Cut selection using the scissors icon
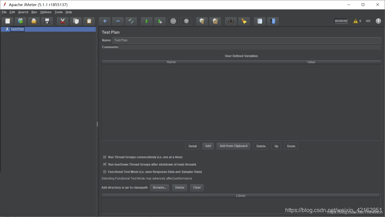The image size is (385, 217). (63, 21)
